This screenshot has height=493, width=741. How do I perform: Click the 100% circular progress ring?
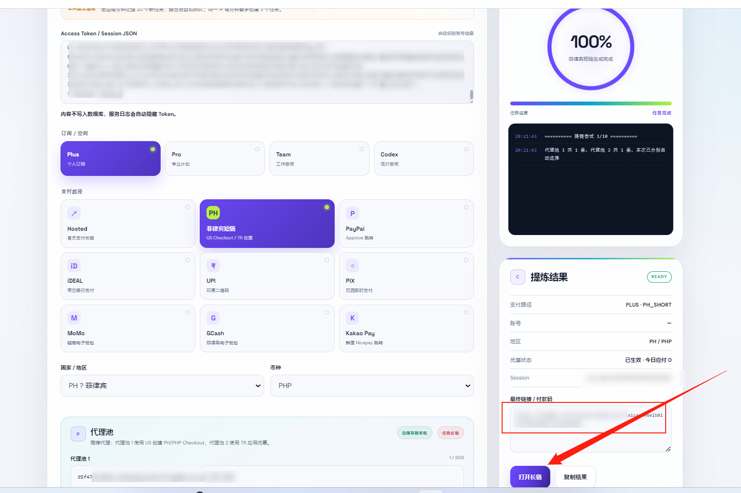(591, 47)
